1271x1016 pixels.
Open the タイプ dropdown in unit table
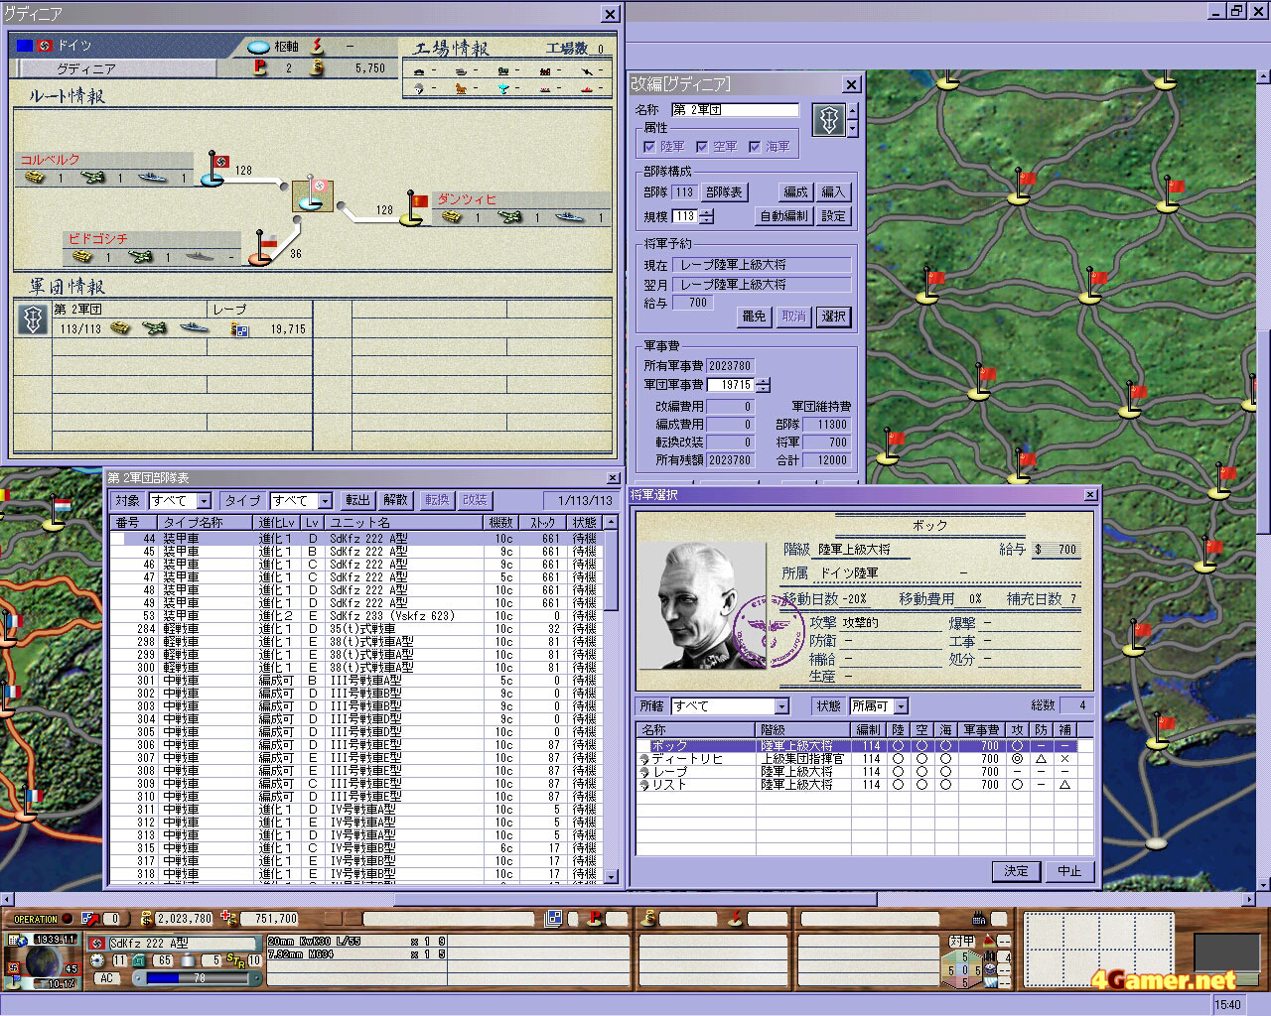(x=325, y=501)
